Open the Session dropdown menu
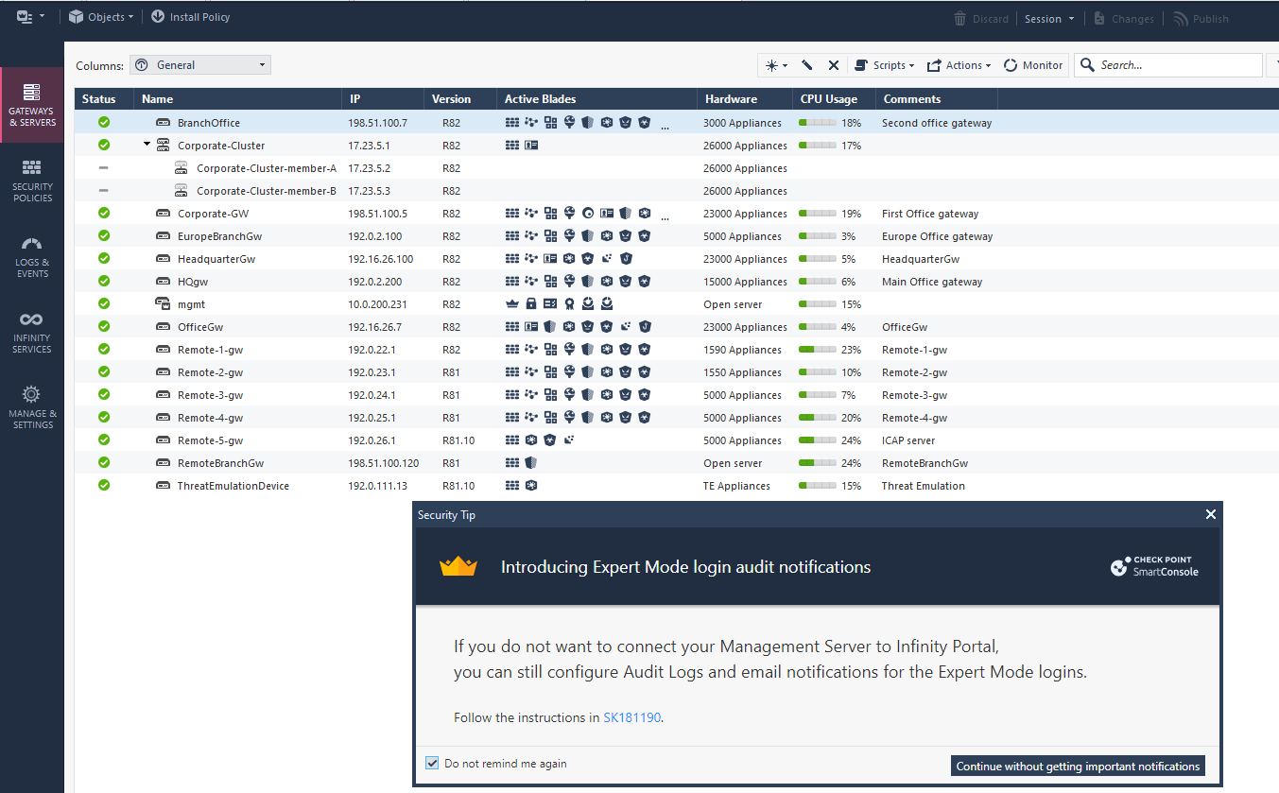 pyautogui.click(x=1049, y=19)
